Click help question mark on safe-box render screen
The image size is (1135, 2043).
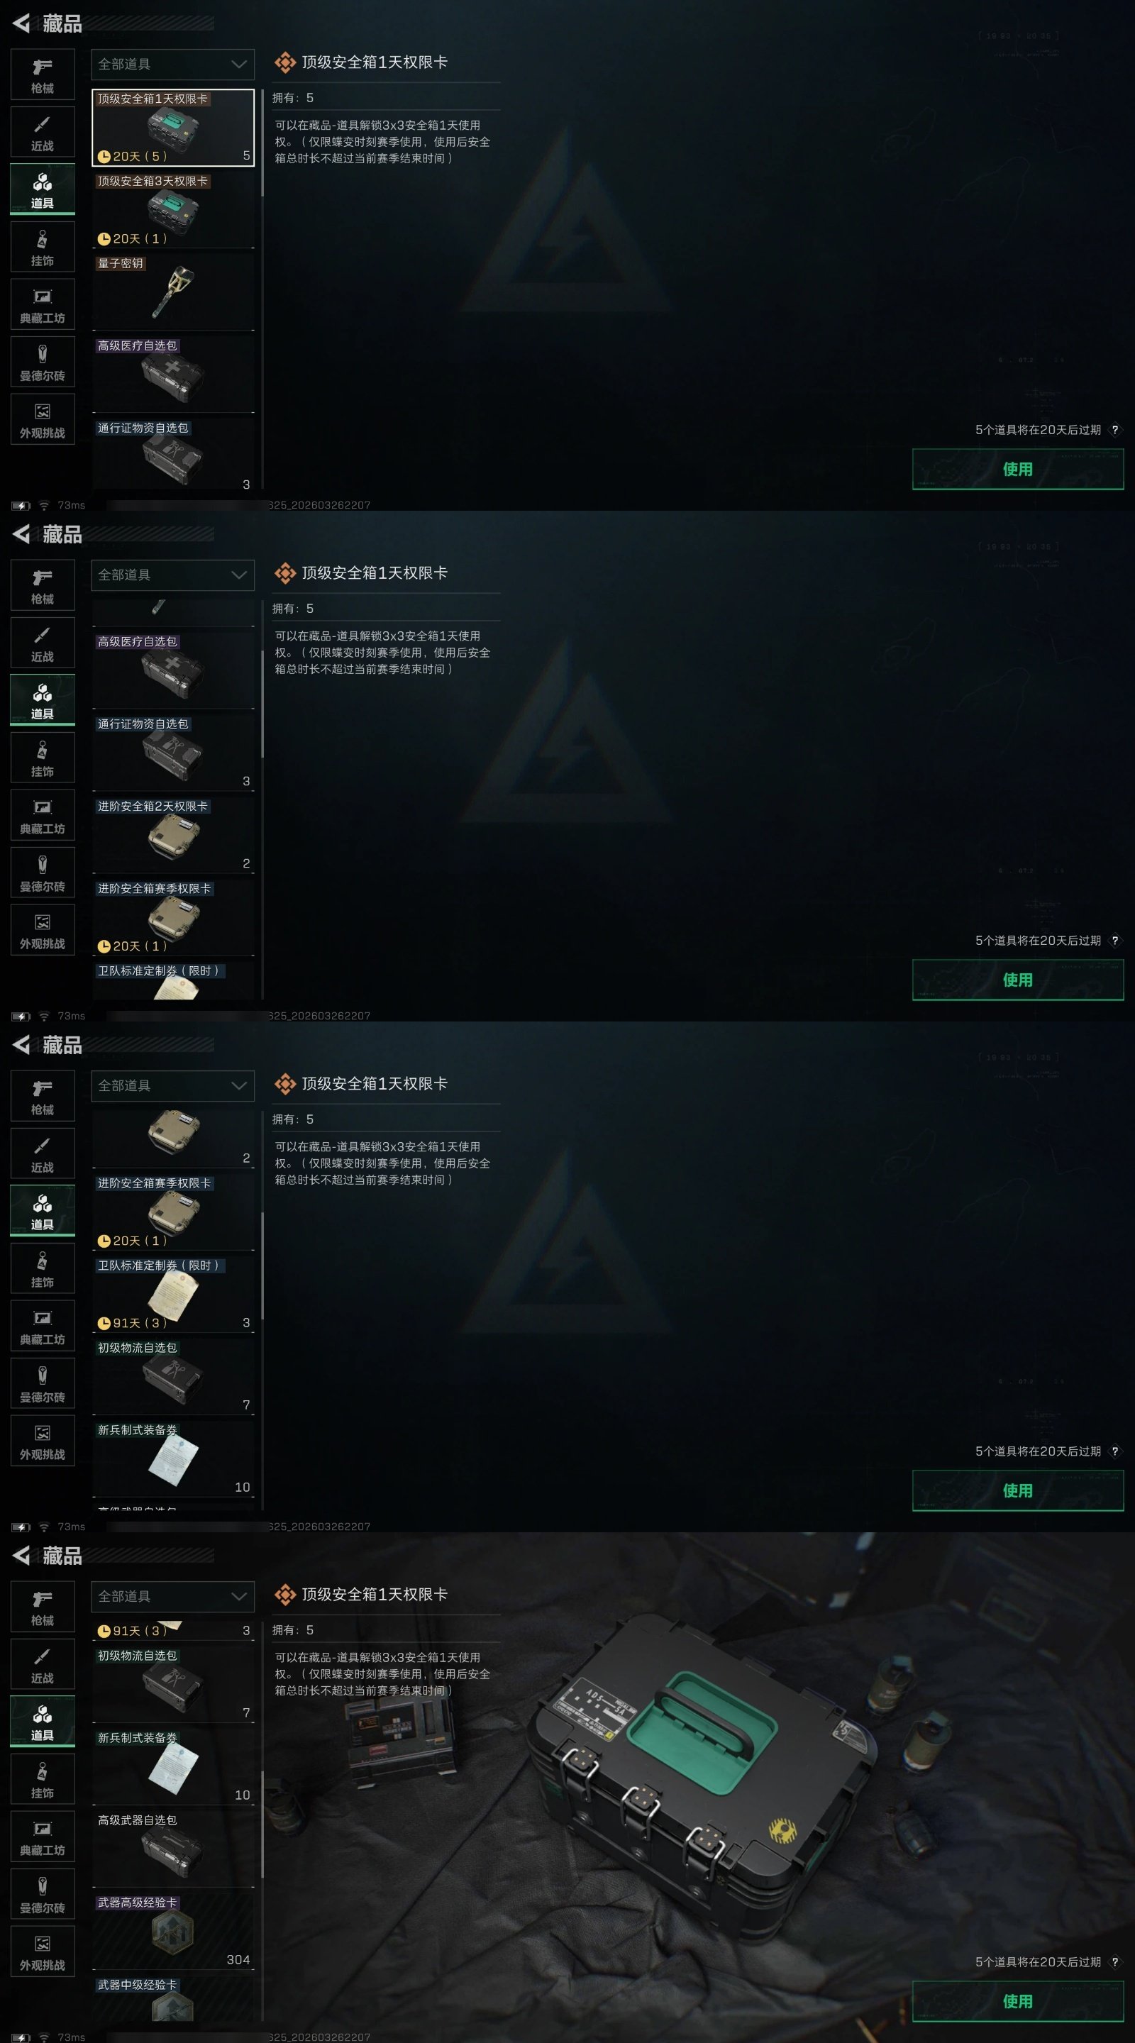(x=1115, y=1962)
